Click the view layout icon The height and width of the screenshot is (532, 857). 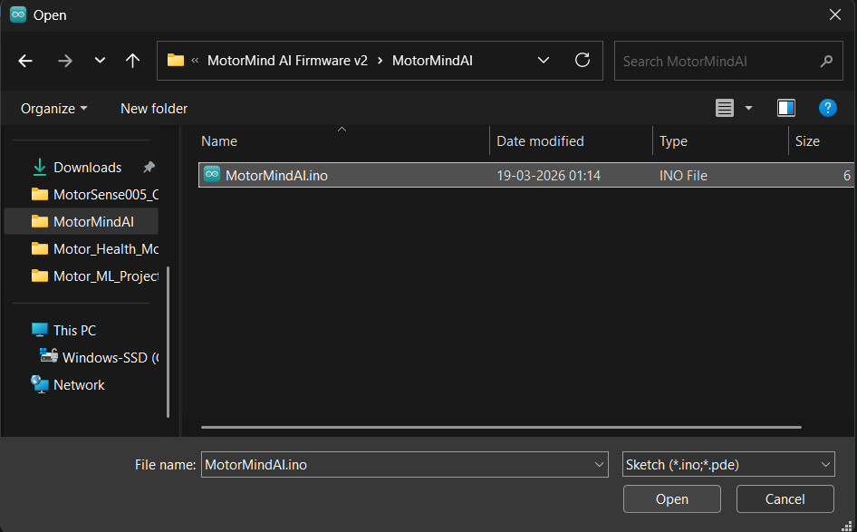725,108
